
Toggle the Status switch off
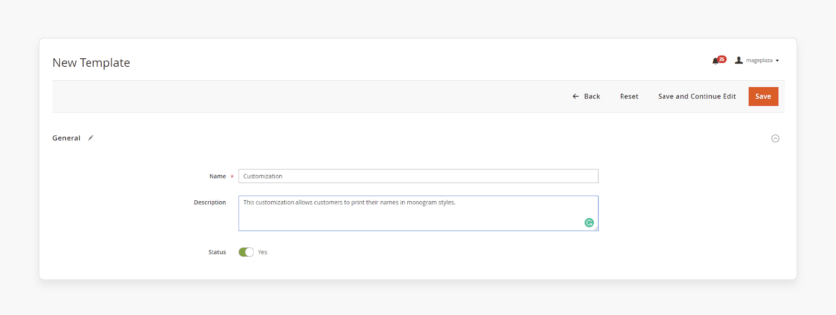(x=246, y=252)
